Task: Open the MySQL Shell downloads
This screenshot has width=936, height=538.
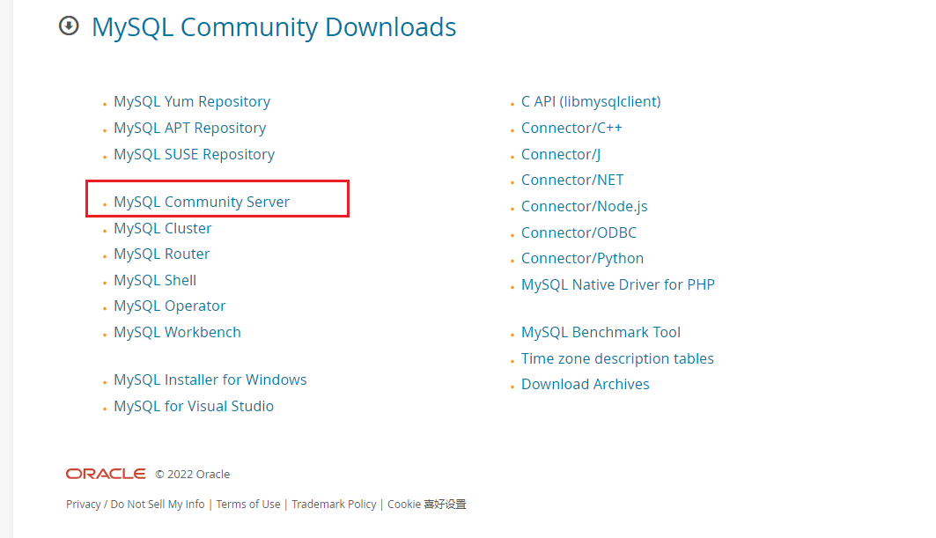Action: click(155, 280)
